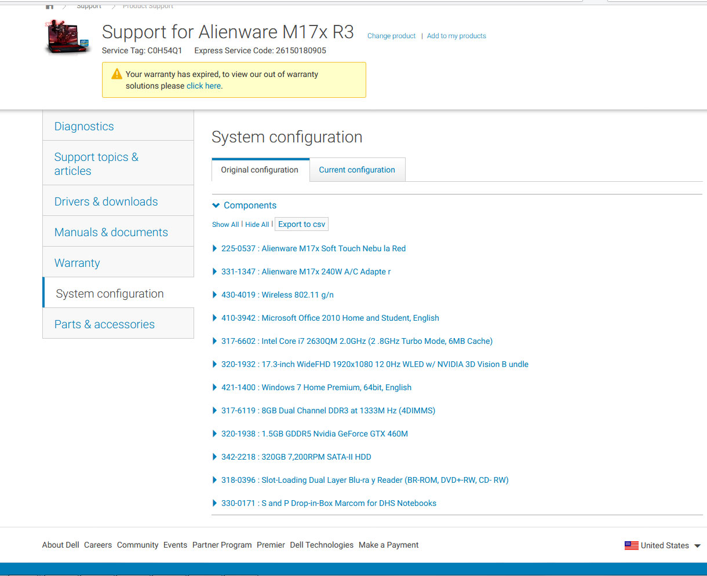The height and width of the screenshot is (576, 707).
Task: Follow the out of warranty 'click here' link
Action: coord(203,86)
